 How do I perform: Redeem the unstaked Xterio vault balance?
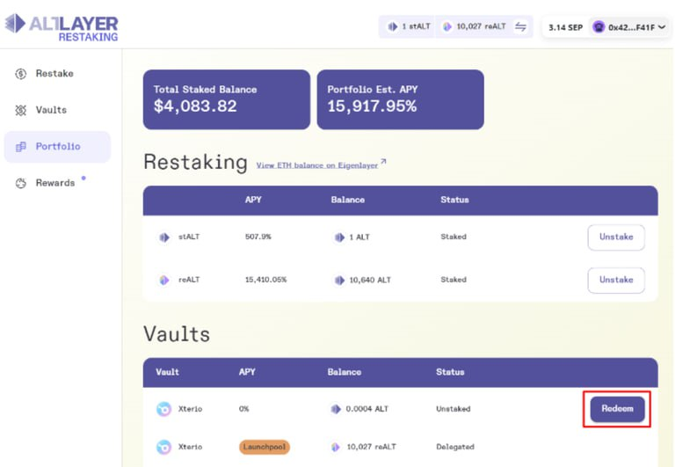[x=617, y=409]
